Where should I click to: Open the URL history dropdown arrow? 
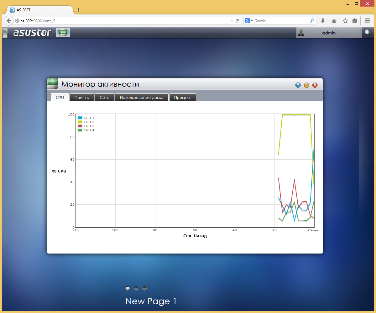[232, 21]
